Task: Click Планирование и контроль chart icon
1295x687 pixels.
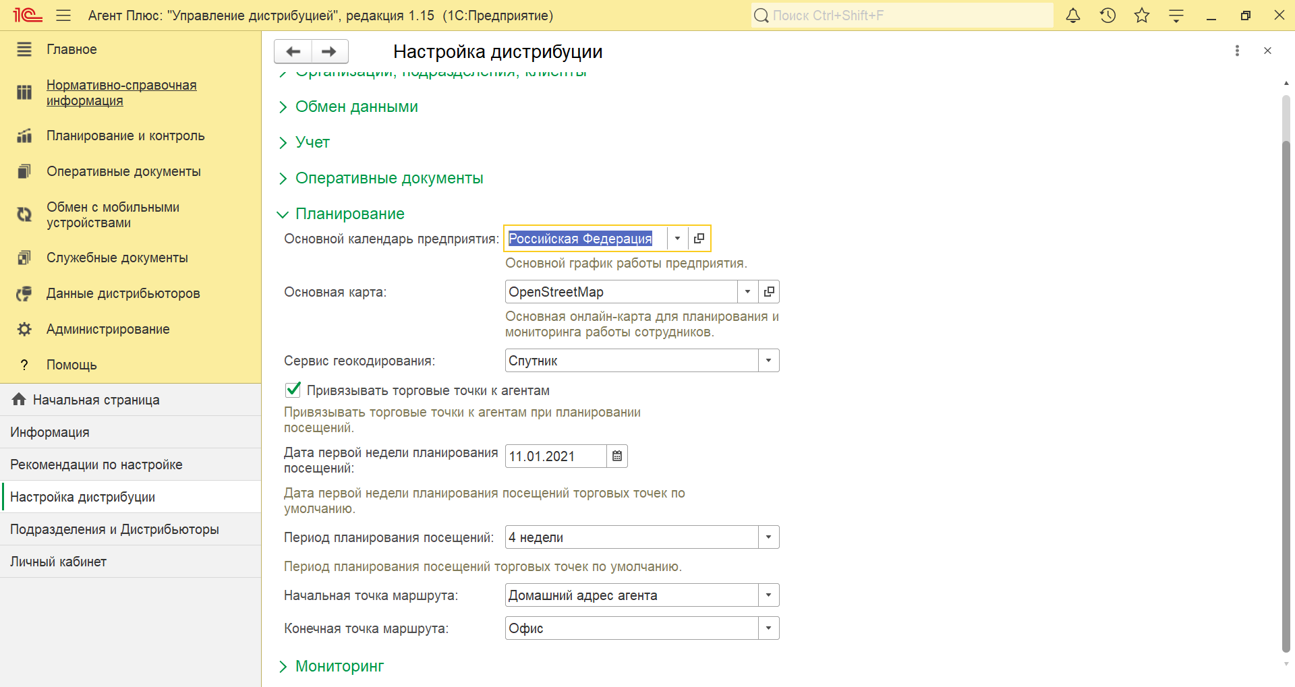Action: click(x=24, y=136)
